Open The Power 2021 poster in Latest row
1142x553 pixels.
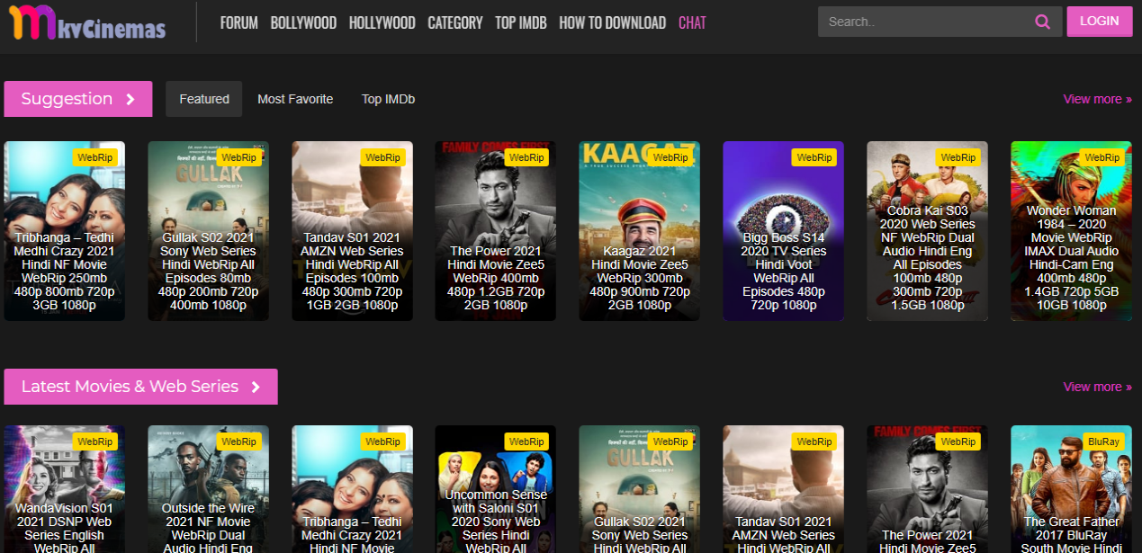(x=928, y=489)
